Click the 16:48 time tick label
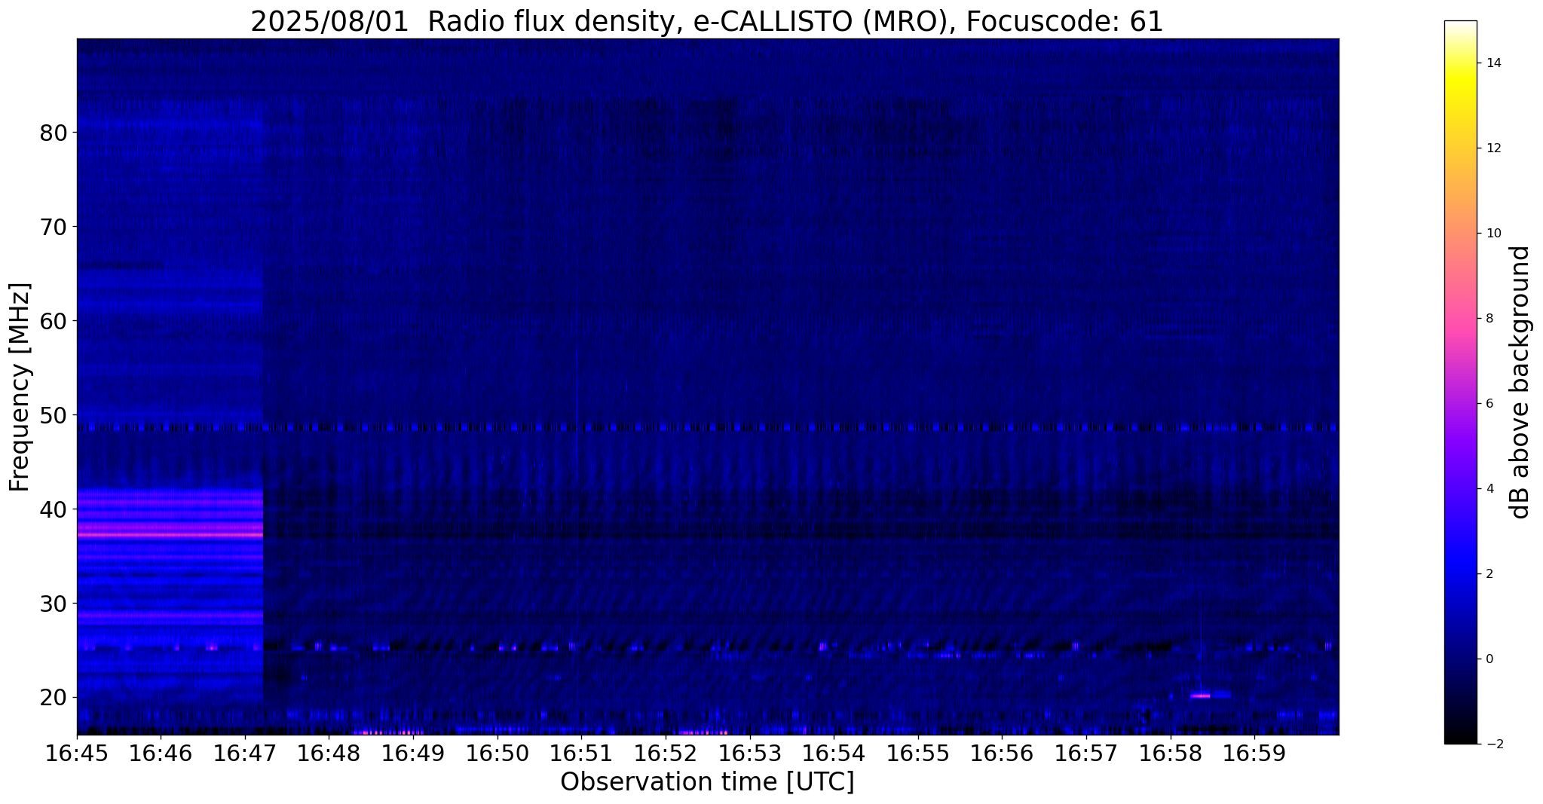This screenshot has height=804, width=1543. pyautogui.click(x=329, y=754)
